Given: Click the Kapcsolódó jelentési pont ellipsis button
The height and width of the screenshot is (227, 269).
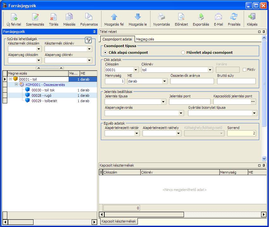Looking at the screenshot, I should tap(253, 101).
